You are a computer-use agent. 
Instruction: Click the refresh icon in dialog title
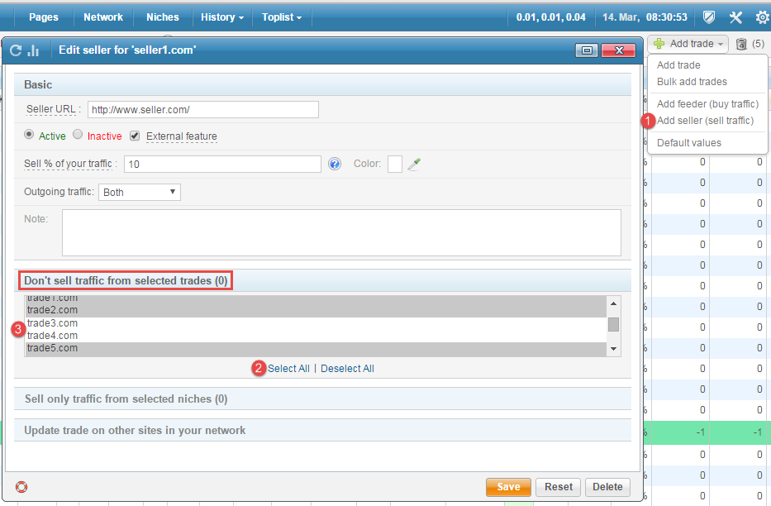(x=16, y=50)
